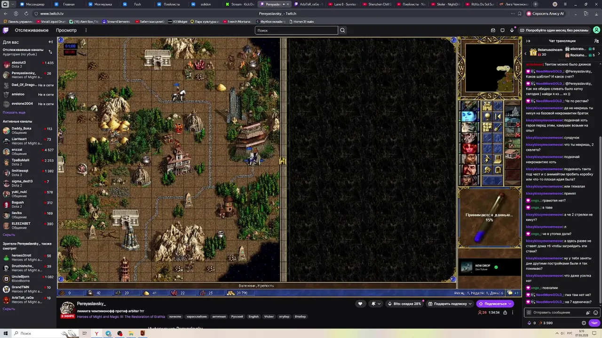
Task: Select the blue-faced hero portrait in hero list
Action: coord(469,116)
